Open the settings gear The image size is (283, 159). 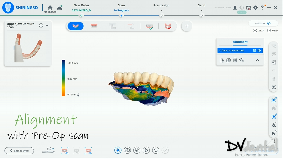point(255,8)
